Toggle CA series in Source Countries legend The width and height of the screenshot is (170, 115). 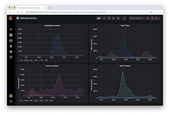click(x=21, y=100)
